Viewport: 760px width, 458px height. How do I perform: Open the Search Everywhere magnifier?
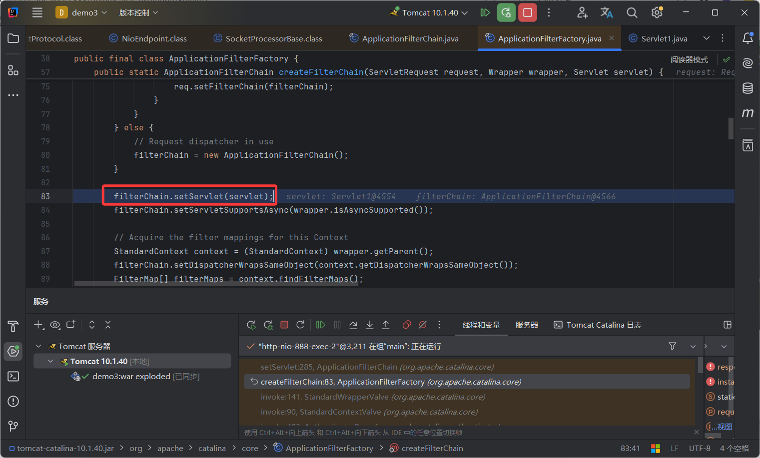(632, 13)
